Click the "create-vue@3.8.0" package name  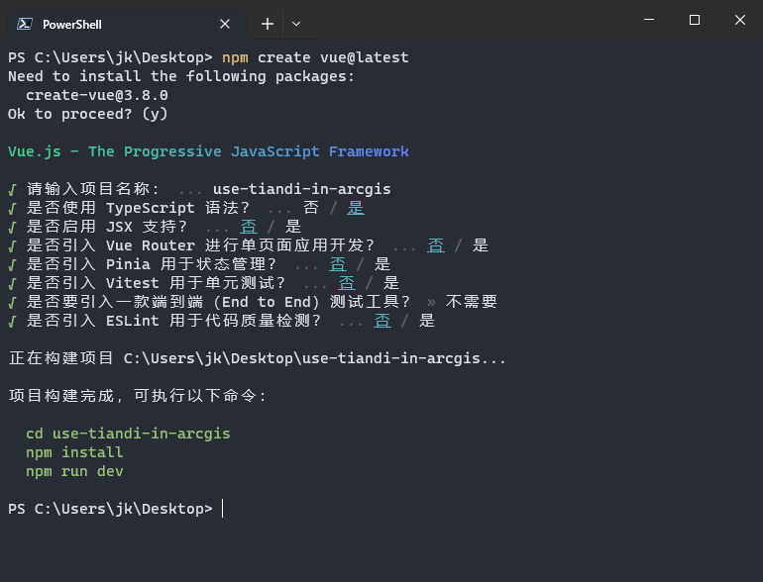[97, 95]
